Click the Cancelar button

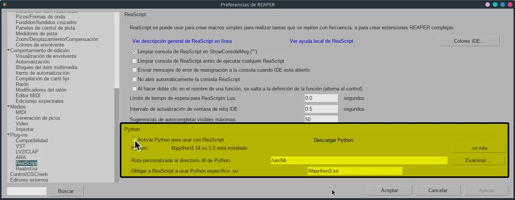(x=438, y=191)
